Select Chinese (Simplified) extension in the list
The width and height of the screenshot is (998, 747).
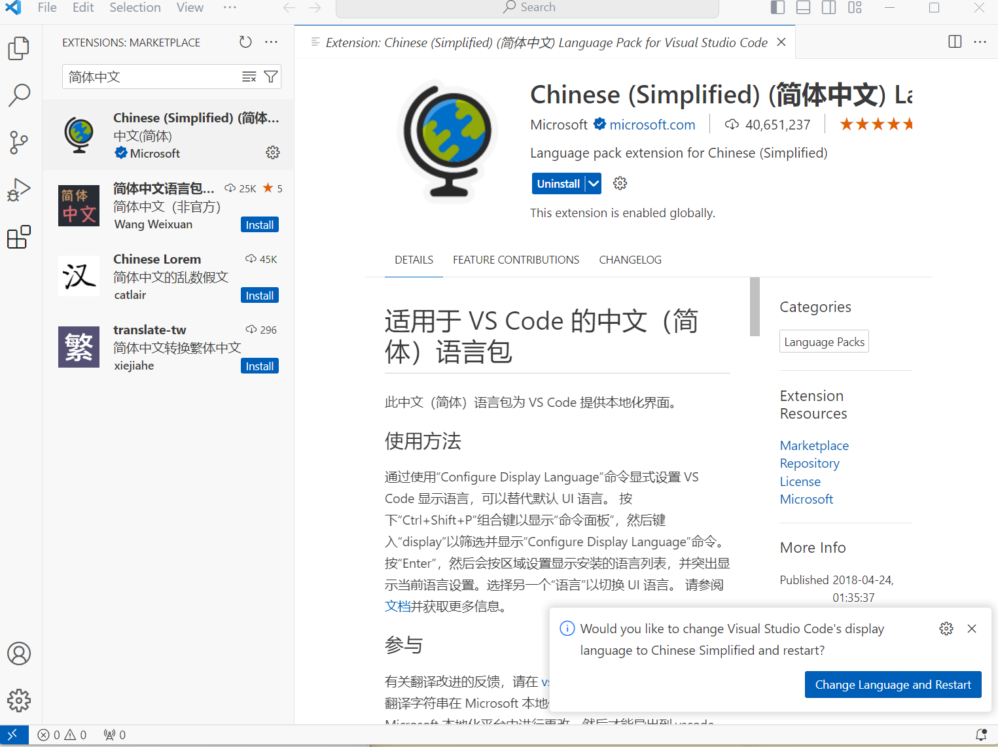[x=168, y=135]
